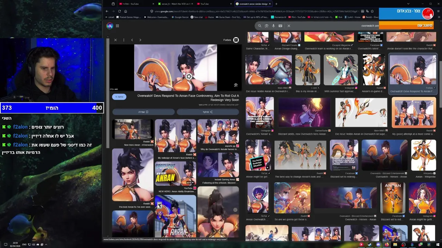This screenshot has height=248, width=442.
Task: Bookmark this page with star icon
Action: 372,11
